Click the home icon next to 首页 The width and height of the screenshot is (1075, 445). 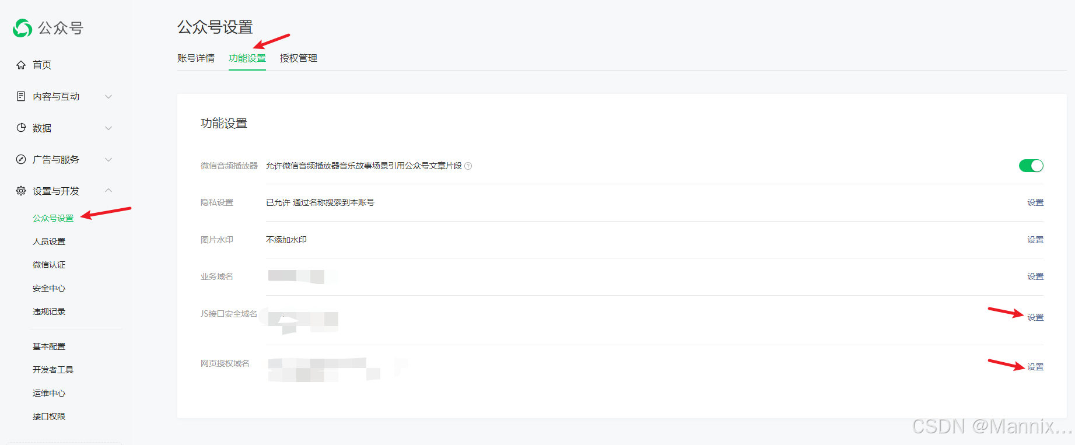tap(21, 65)
